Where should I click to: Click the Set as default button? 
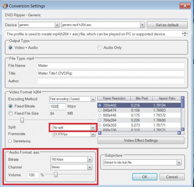coord(167,25)
